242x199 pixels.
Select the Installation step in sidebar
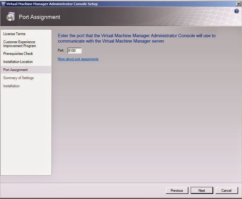[11, 86]
